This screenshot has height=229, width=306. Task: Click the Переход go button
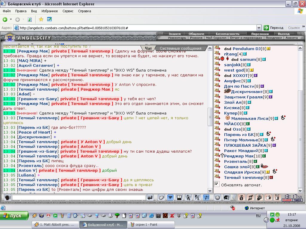coord(274,28)
